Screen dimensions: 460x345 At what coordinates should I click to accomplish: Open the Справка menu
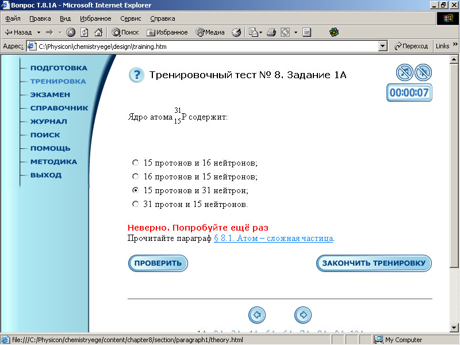pos(163,18)
